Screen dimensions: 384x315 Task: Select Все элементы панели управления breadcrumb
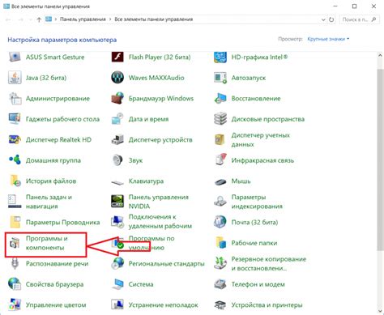coord(154,19)
